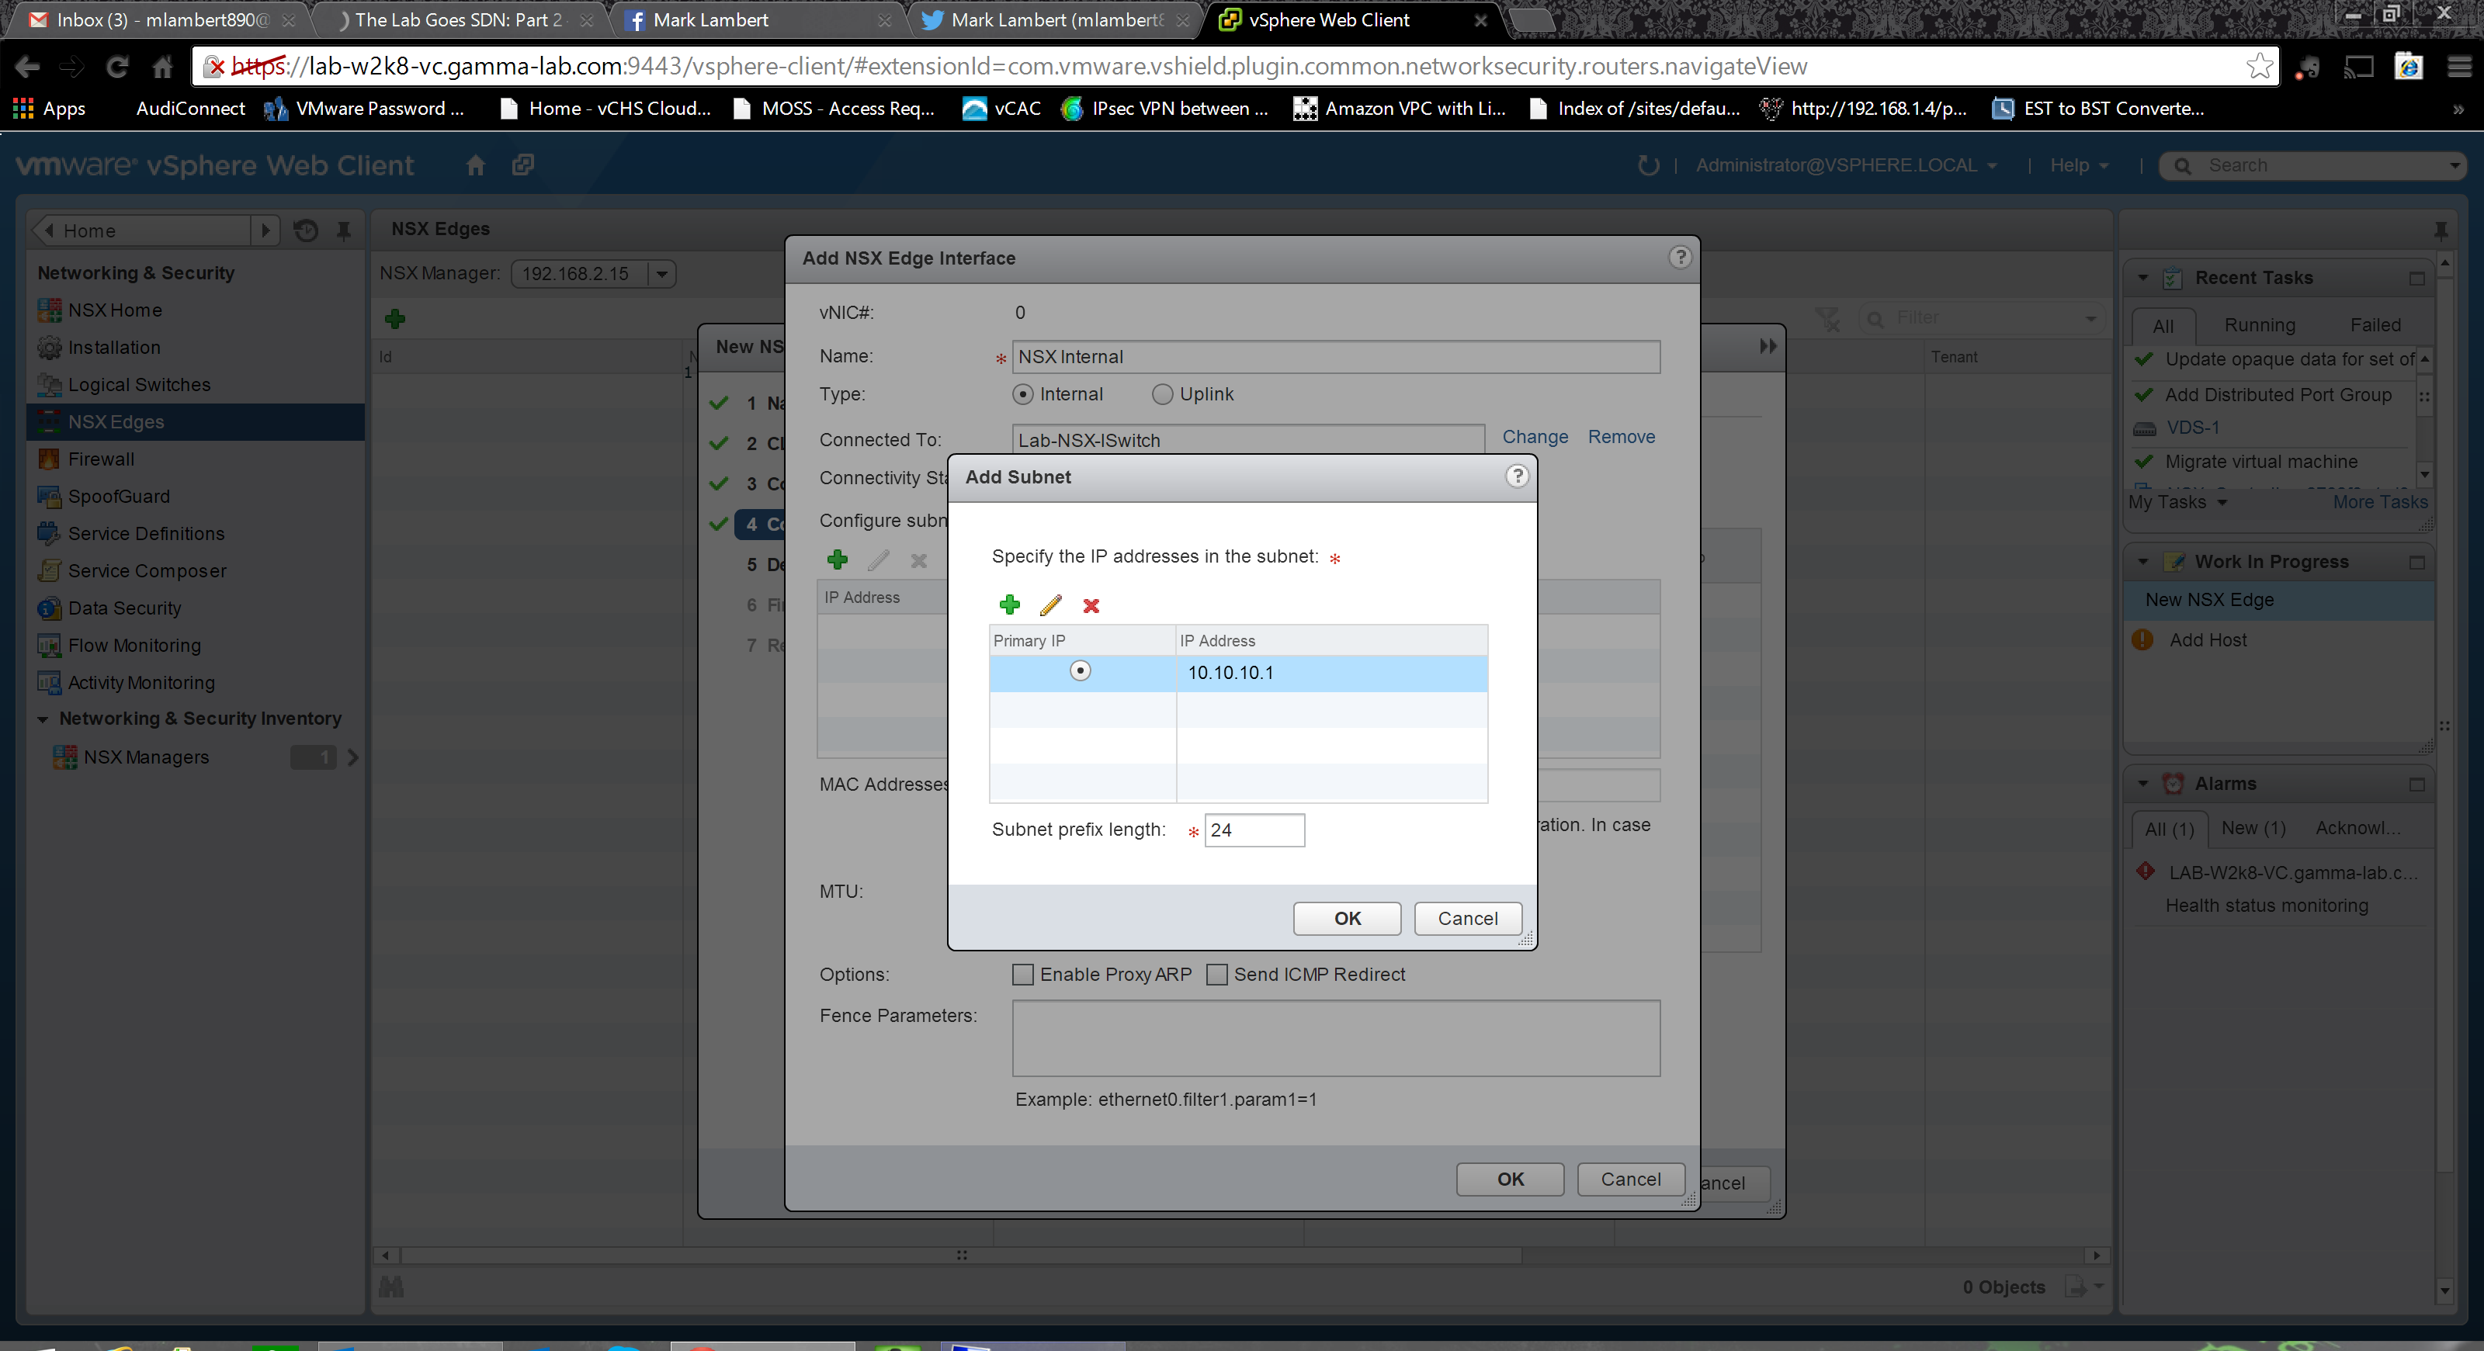The width and height of the screenshot is (2484, 1351).
Task: Open the NSX Manager IP dropdown
Action: (661, 274)
